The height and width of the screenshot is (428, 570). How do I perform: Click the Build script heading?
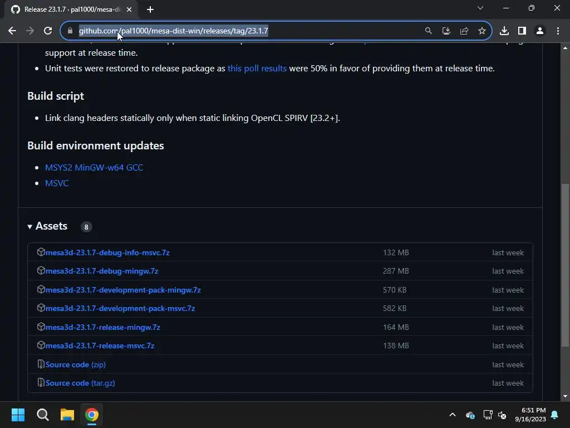click(x=56, y=96)
